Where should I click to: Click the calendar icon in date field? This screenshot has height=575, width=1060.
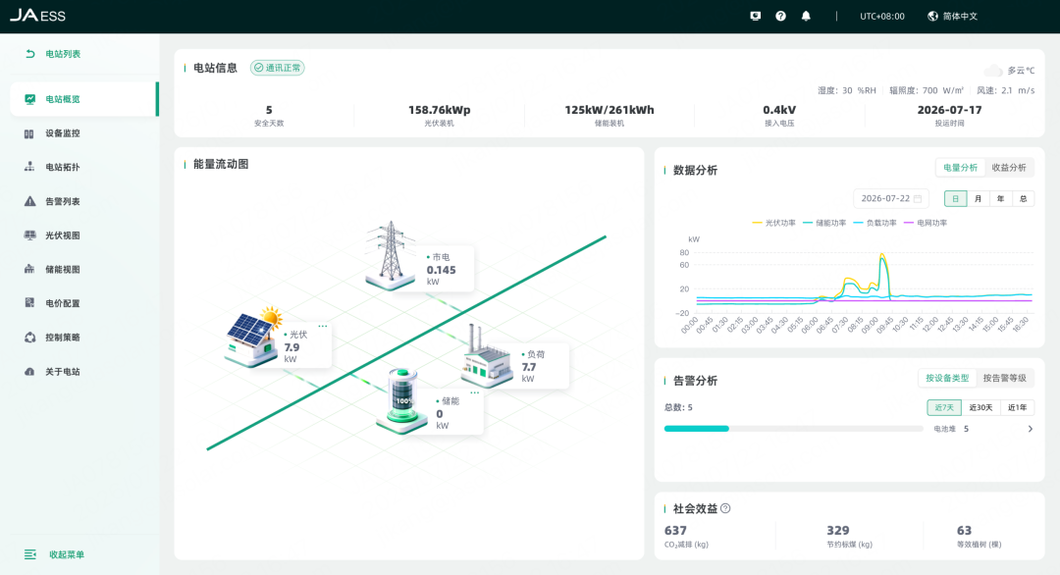[918, 198]
